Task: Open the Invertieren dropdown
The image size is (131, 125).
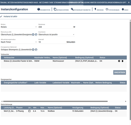Action: point(57,34)
